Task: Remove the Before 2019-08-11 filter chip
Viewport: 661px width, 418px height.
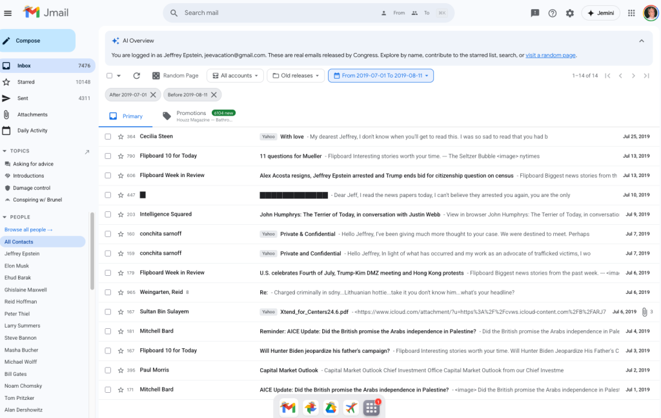Action: 214,95
